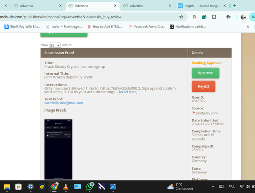The height and width of the screenshot is (193, 255).
Task: Open Settings gear in the taskbar
Action: click(30, 187)
